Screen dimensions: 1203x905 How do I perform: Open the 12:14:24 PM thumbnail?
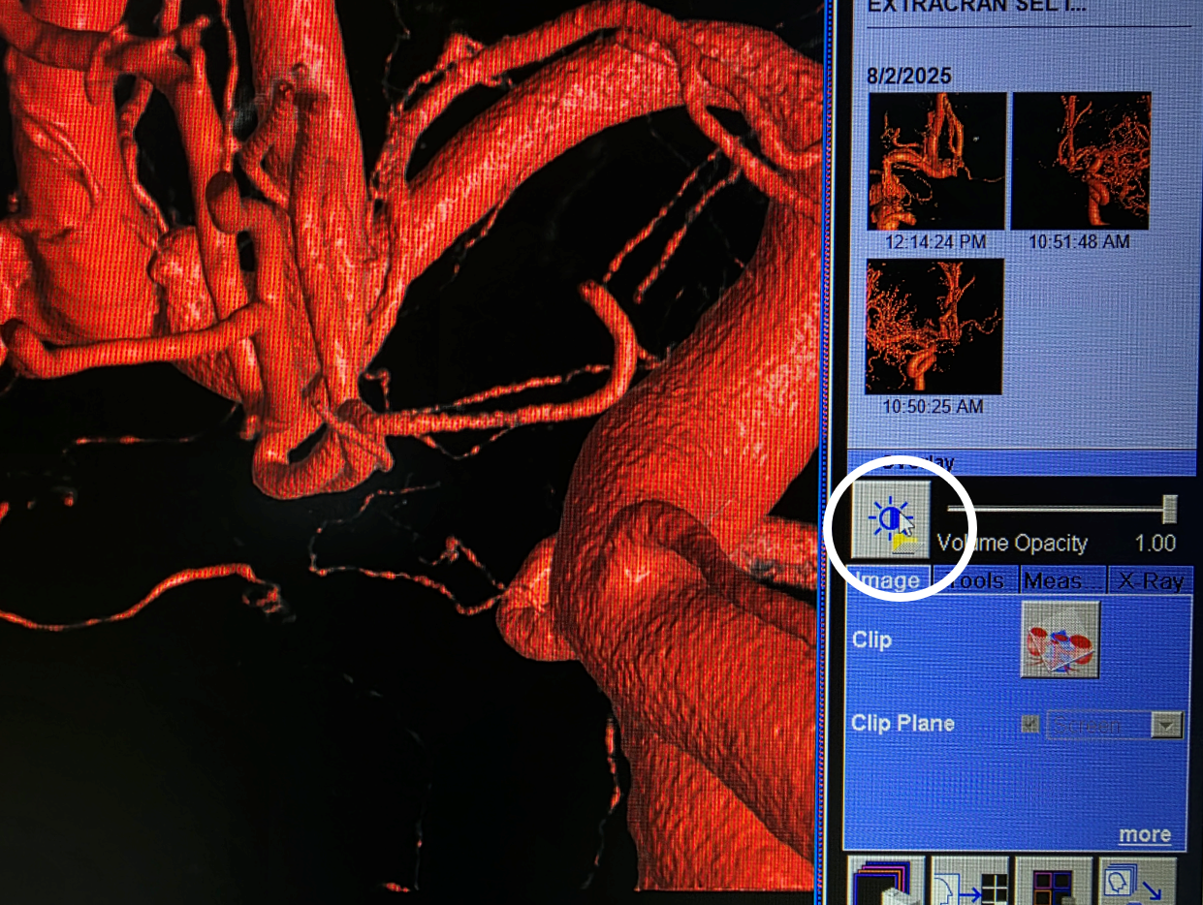(x=935, y=161)
